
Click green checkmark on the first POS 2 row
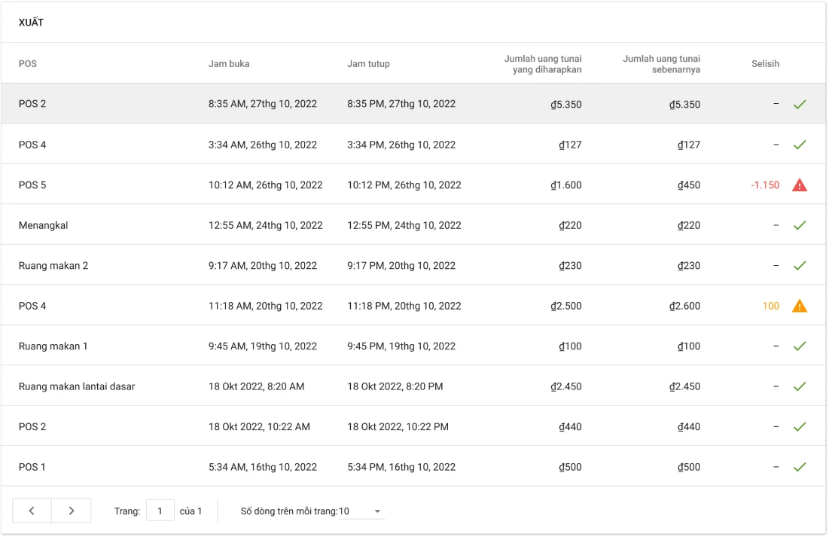coord(799,104)
